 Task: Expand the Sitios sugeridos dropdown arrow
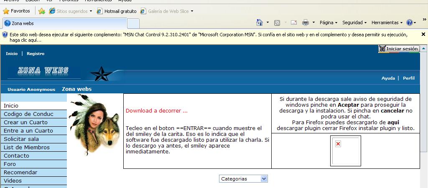coord(91,11)
